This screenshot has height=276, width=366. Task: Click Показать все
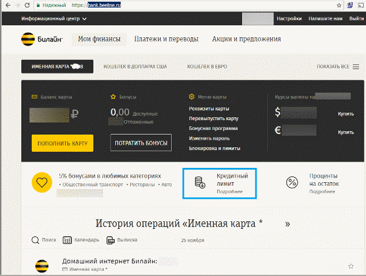point(333,67)
